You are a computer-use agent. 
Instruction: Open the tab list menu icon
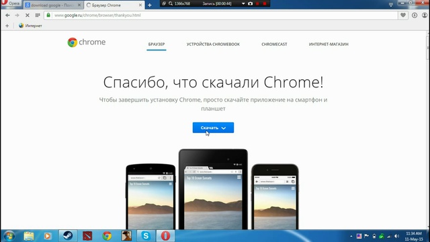coord(391,5)
